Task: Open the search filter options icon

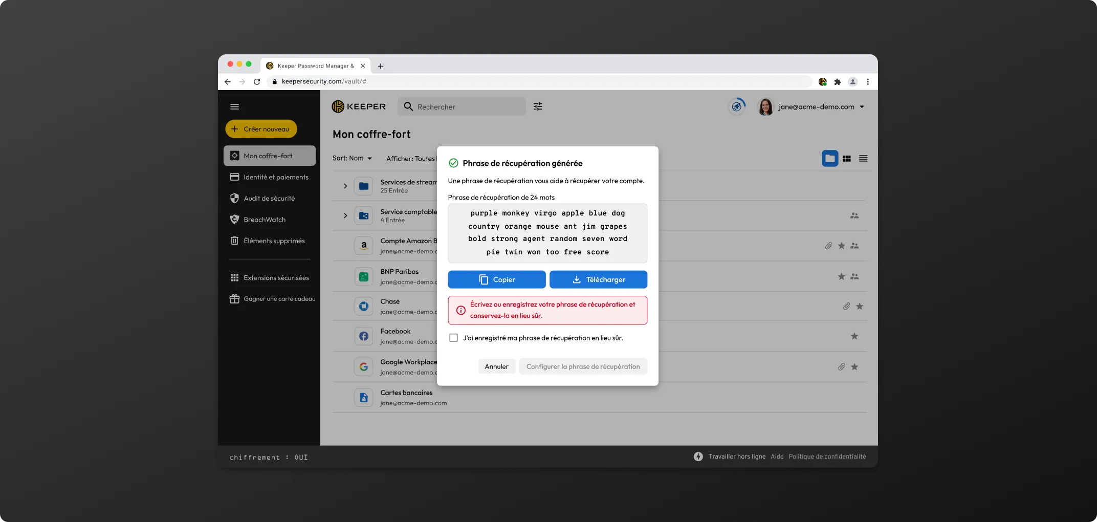Action: pyautogui.click(x=538, y=106)
